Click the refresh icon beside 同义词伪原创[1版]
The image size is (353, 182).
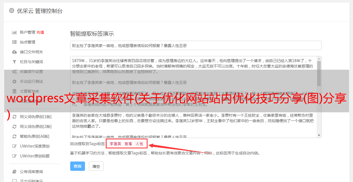(x=14, y=117)
